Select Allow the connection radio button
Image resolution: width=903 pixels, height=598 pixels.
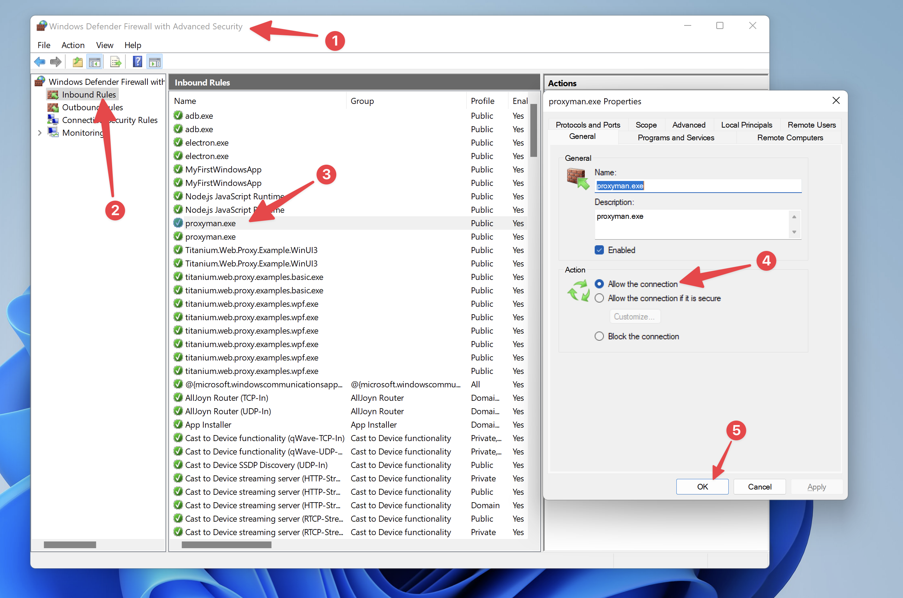pyautogui.click(x=599, y=284)
